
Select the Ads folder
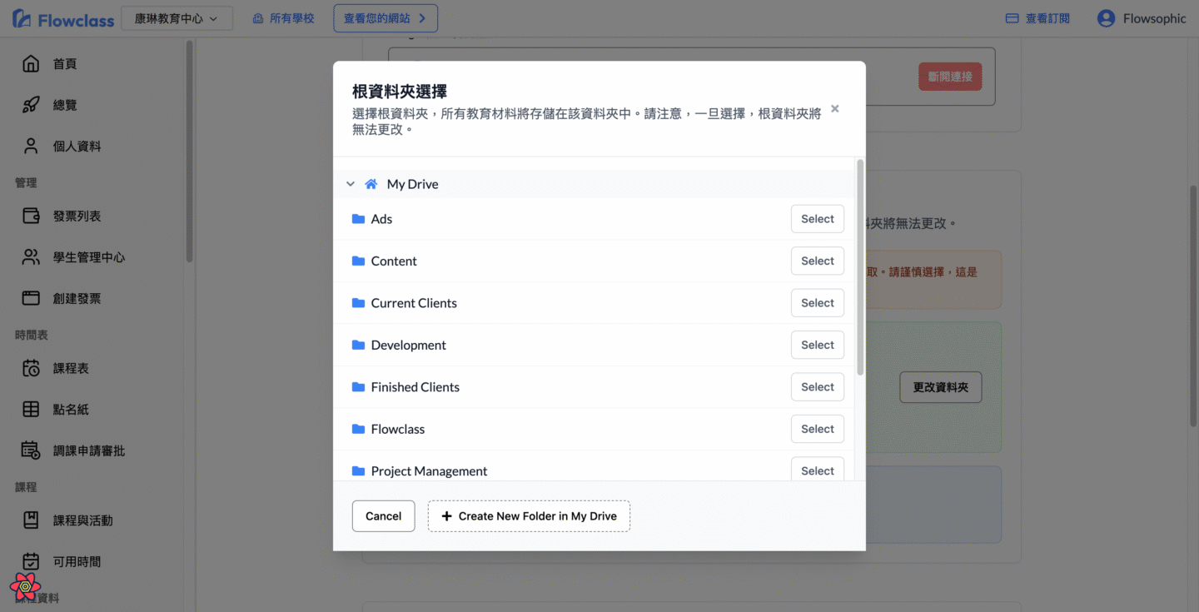(817, 219)
